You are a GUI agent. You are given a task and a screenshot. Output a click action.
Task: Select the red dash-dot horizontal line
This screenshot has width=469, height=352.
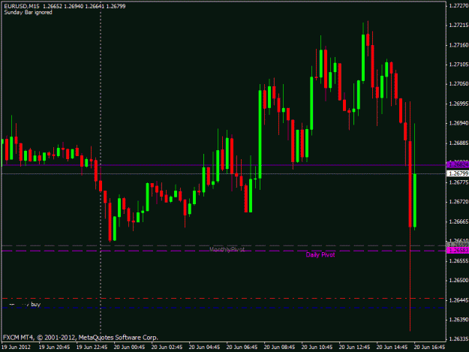(x=224, y=299)
